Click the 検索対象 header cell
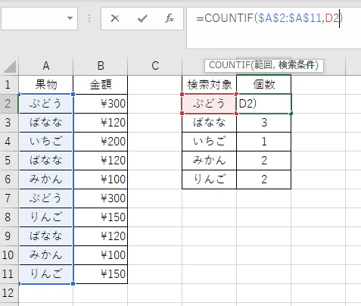 tap(210, 85)
